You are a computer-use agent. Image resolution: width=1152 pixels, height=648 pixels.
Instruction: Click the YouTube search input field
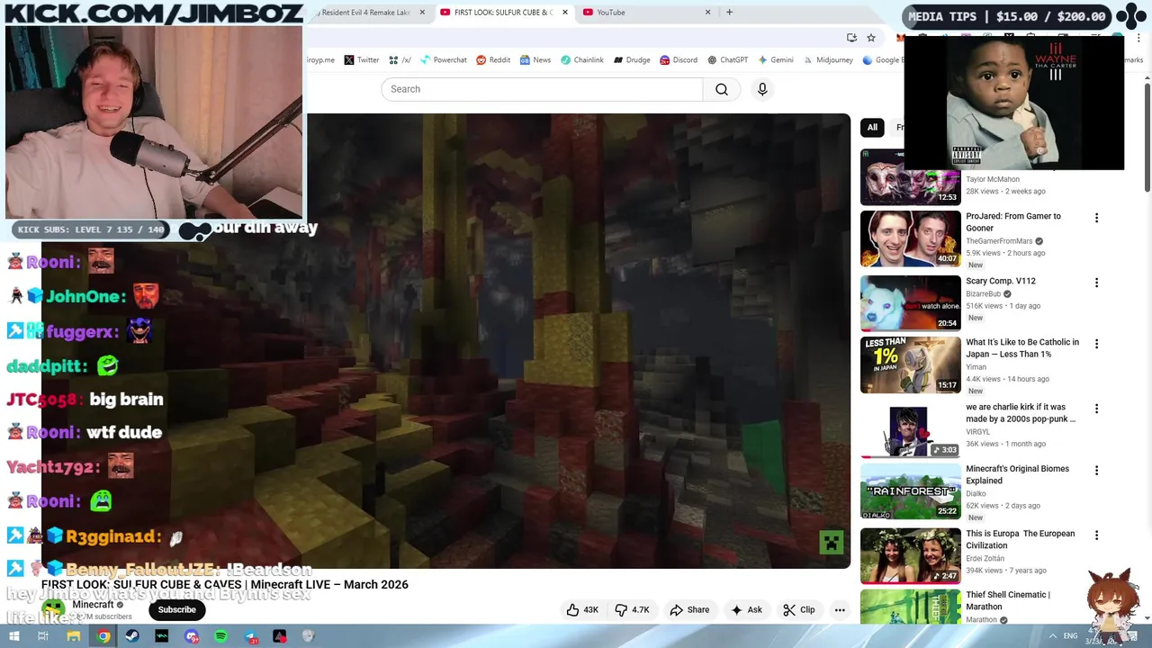[542, 89]
